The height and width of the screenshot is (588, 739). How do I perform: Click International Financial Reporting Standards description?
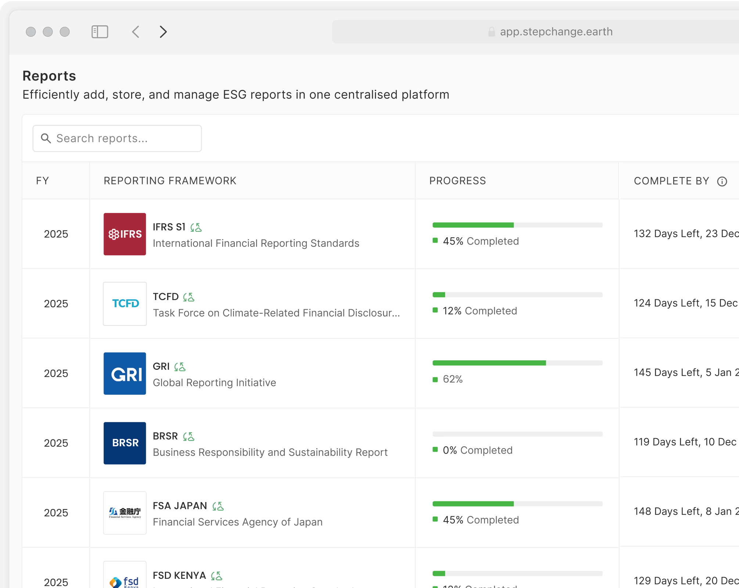pos(256,243)
